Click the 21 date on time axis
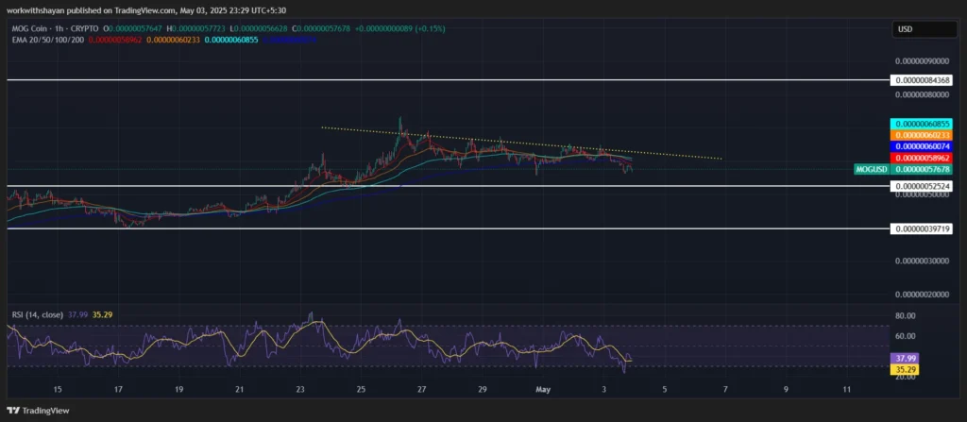Viewport: 967px width, 422px height. (240, 389)
